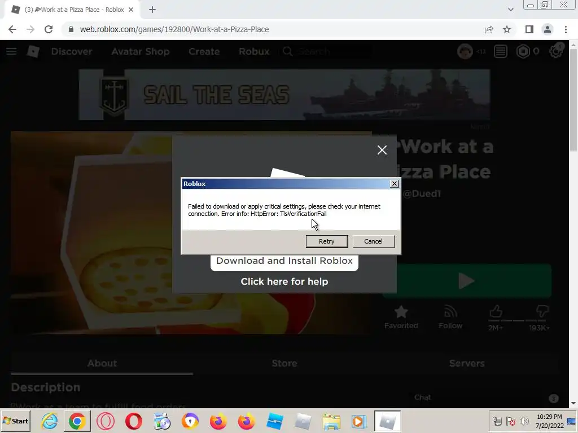Open the disc installer icon in taskbar

click(x=162, y=421)
